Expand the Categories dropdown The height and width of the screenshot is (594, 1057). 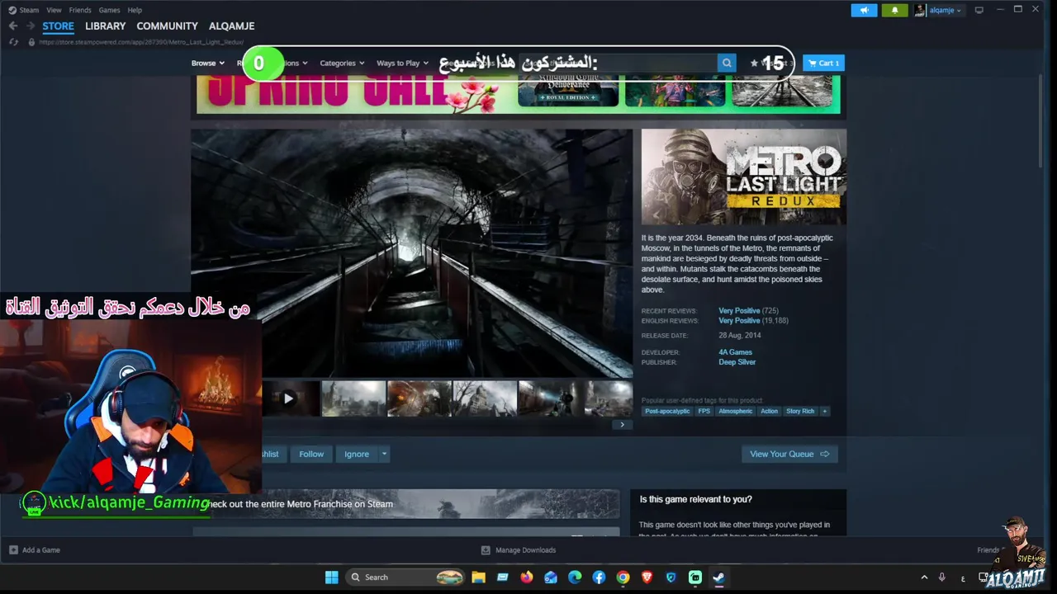342,63
